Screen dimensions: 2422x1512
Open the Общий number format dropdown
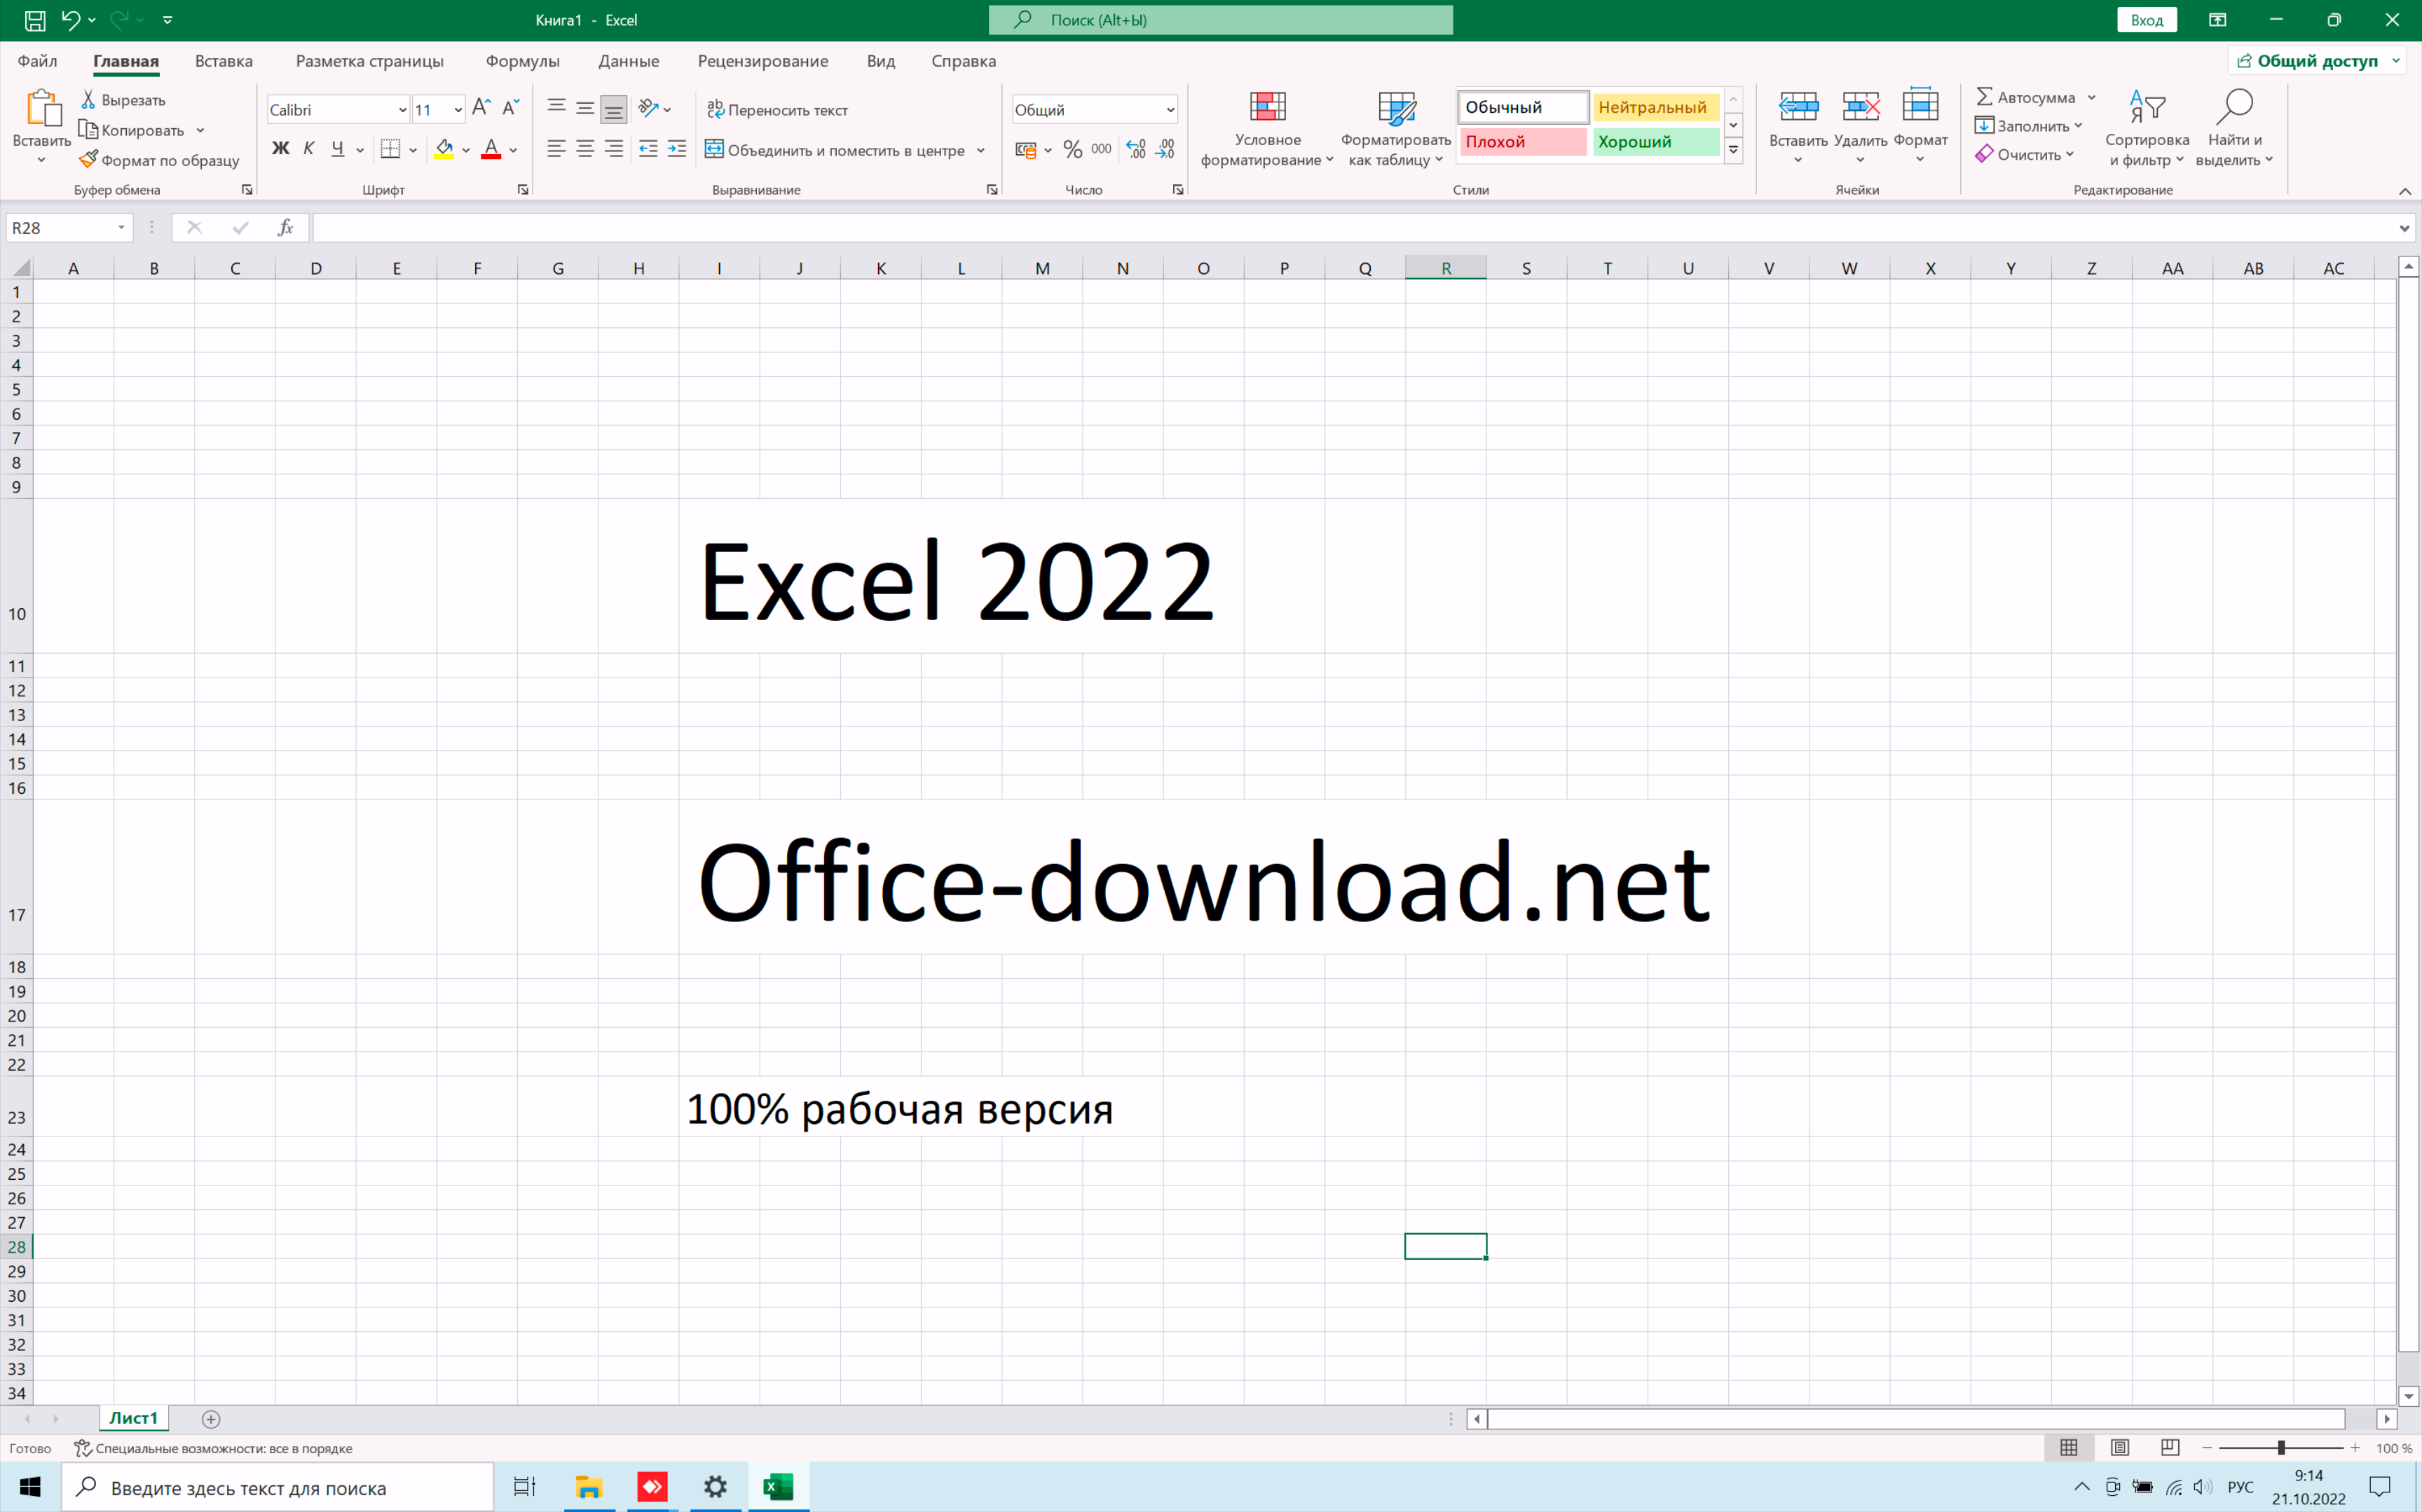1170,110
